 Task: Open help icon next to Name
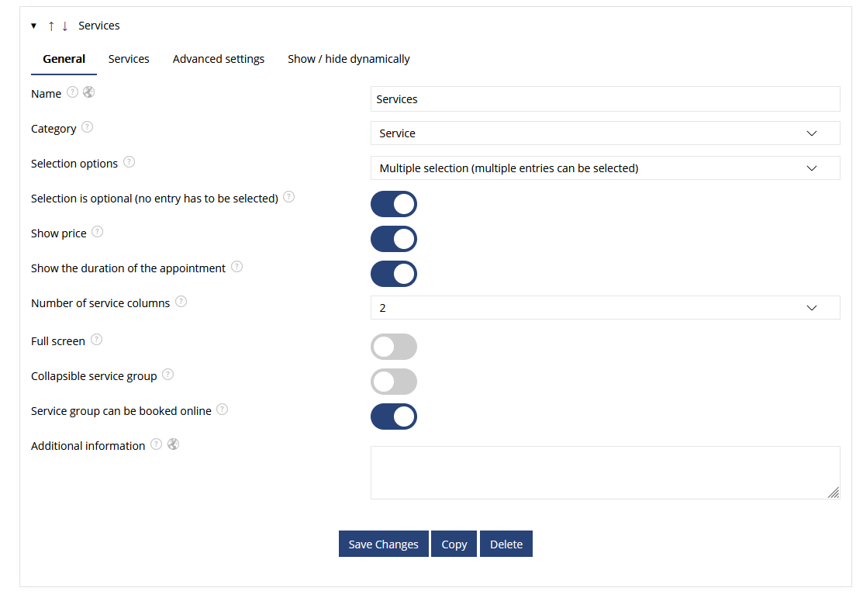(73, 92)
